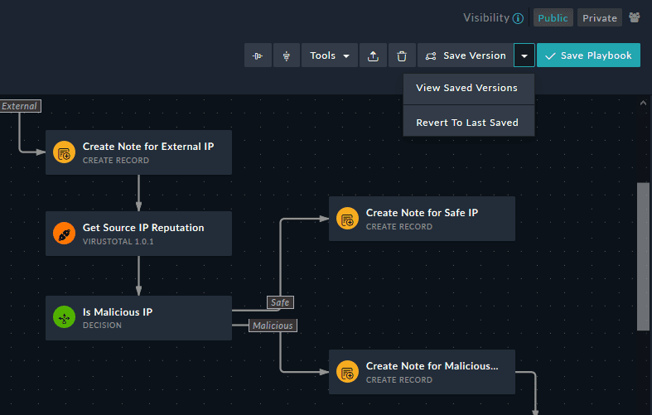
Task: Click the export playbook upload icon
Action: tap(373, 56)
